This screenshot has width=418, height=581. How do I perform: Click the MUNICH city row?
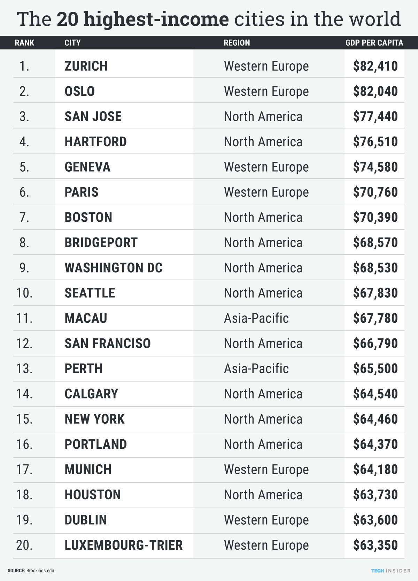(x=209, y=470)
